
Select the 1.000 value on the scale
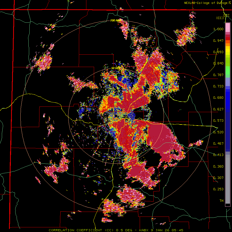(218, 29)
